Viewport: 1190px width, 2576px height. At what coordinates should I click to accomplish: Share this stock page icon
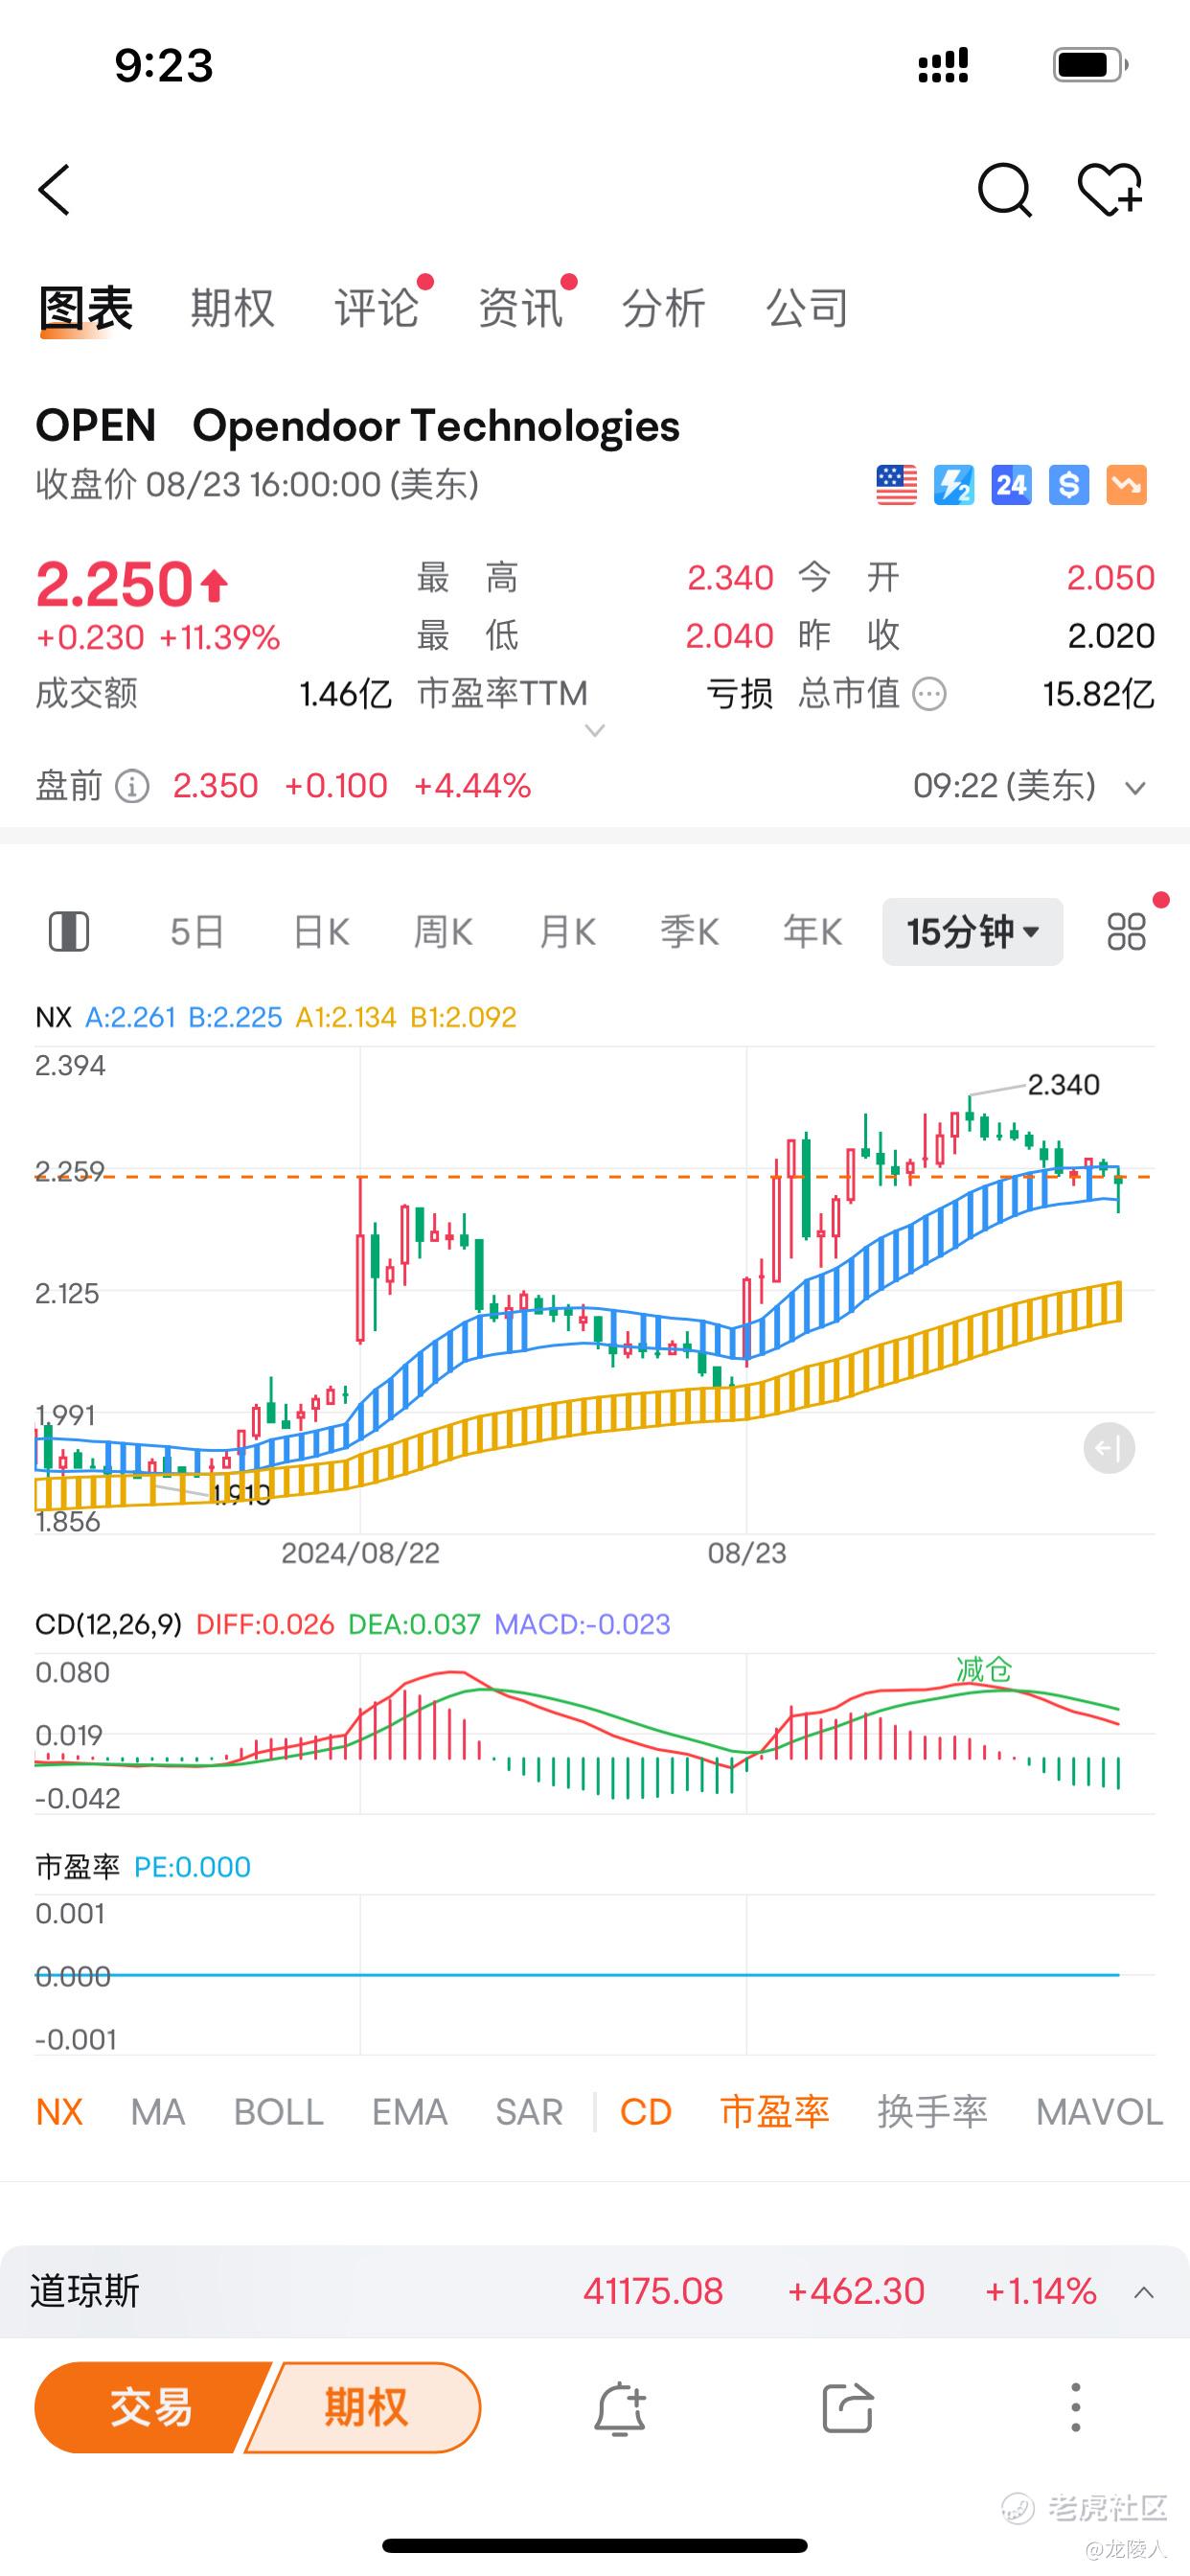point(848,2408)
